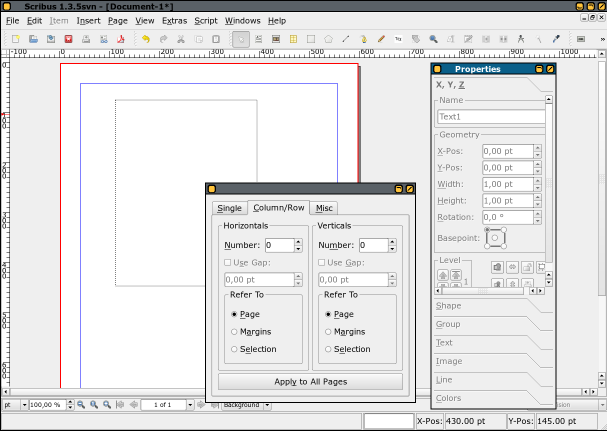607x431 pixels.
Task: Select Page radio under Verticals Refer To
Action: point(328,314)
